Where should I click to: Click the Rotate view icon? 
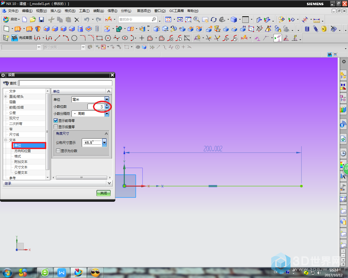214,20
